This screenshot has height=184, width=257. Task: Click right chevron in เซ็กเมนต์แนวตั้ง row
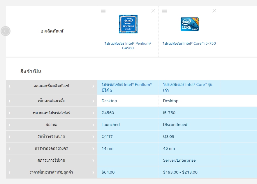pos(93,101)
